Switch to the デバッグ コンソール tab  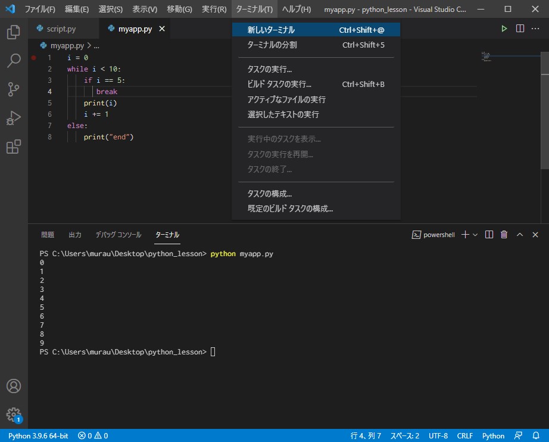point(118,235)
